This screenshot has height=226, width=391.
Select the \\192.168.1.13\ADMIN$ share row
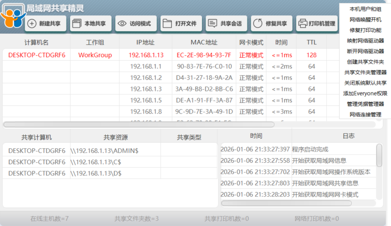pos(104,151)
